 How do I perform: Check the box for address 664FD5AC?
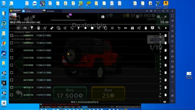click(x=12, y=43)
